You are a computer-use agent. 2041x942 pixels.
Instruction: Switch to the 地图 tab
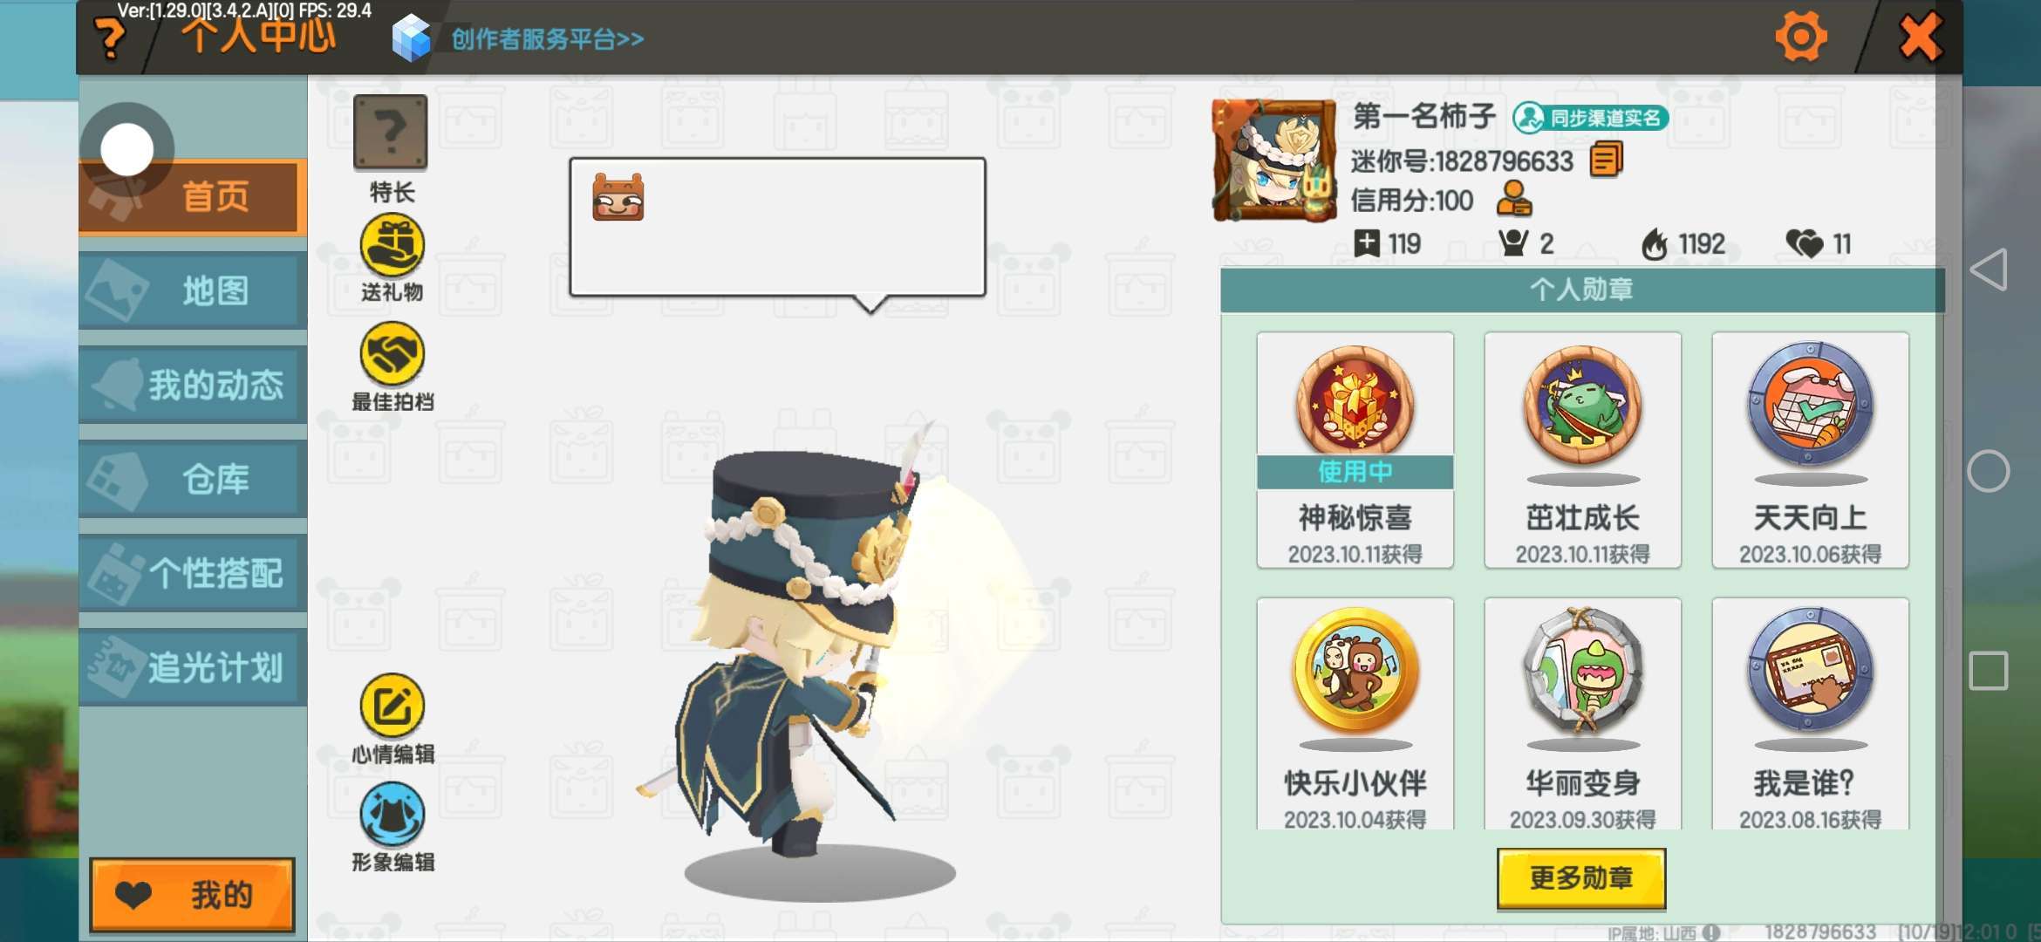(x=192, y=291)
